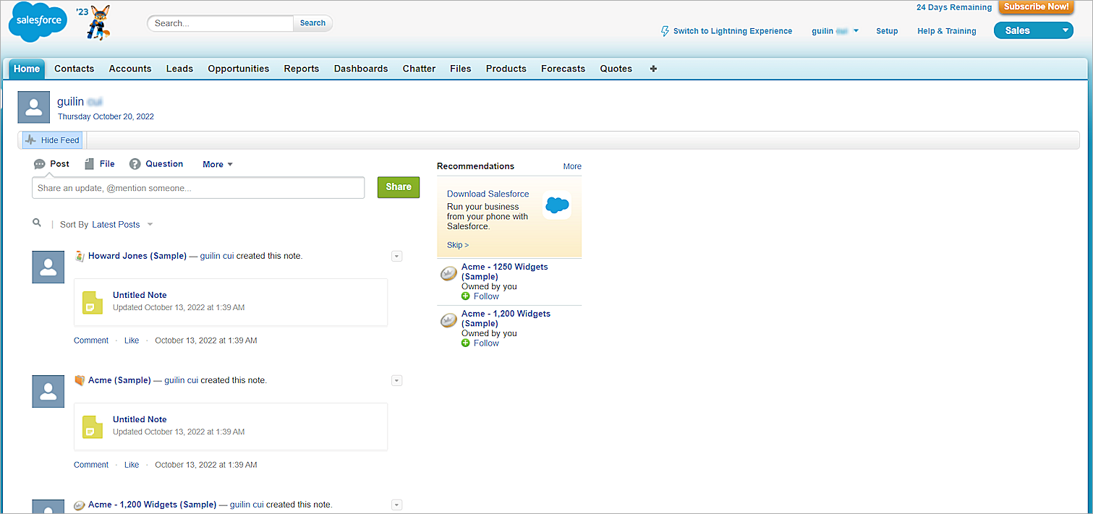Click yellow note icon in Acme (Sample) post
This screenshot has width=1093, height=514.
coord(93,426)
